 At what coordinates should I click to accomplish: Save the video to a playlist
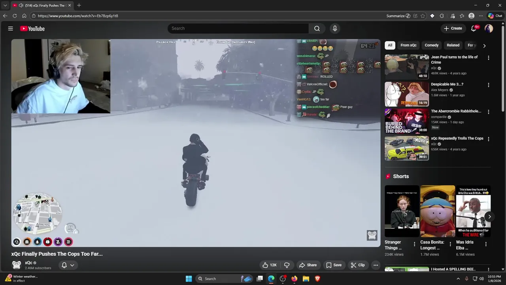coord(334,265)
